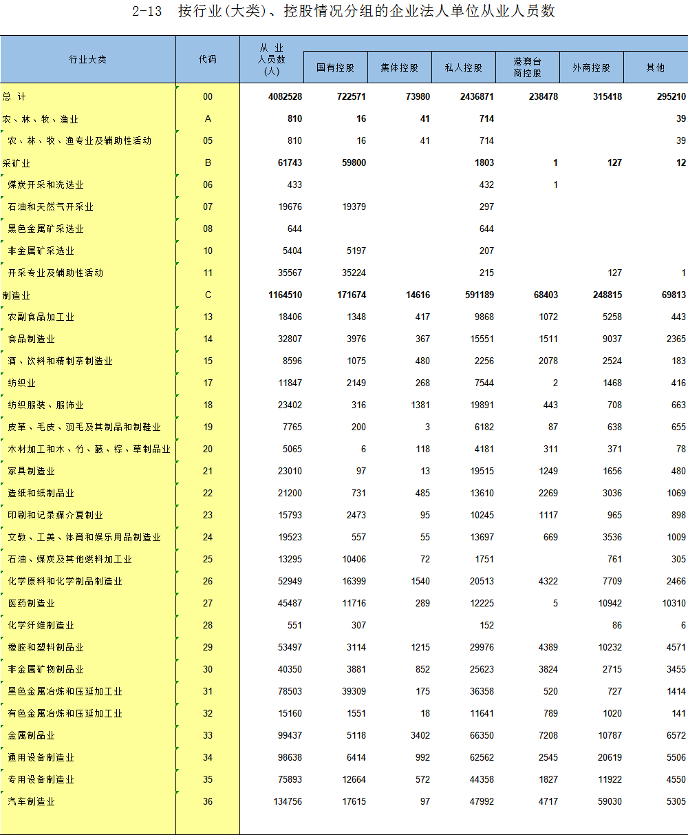Click the 黑色金属冶炼和压延加工业 row label
688x835 pixels.
65,692
